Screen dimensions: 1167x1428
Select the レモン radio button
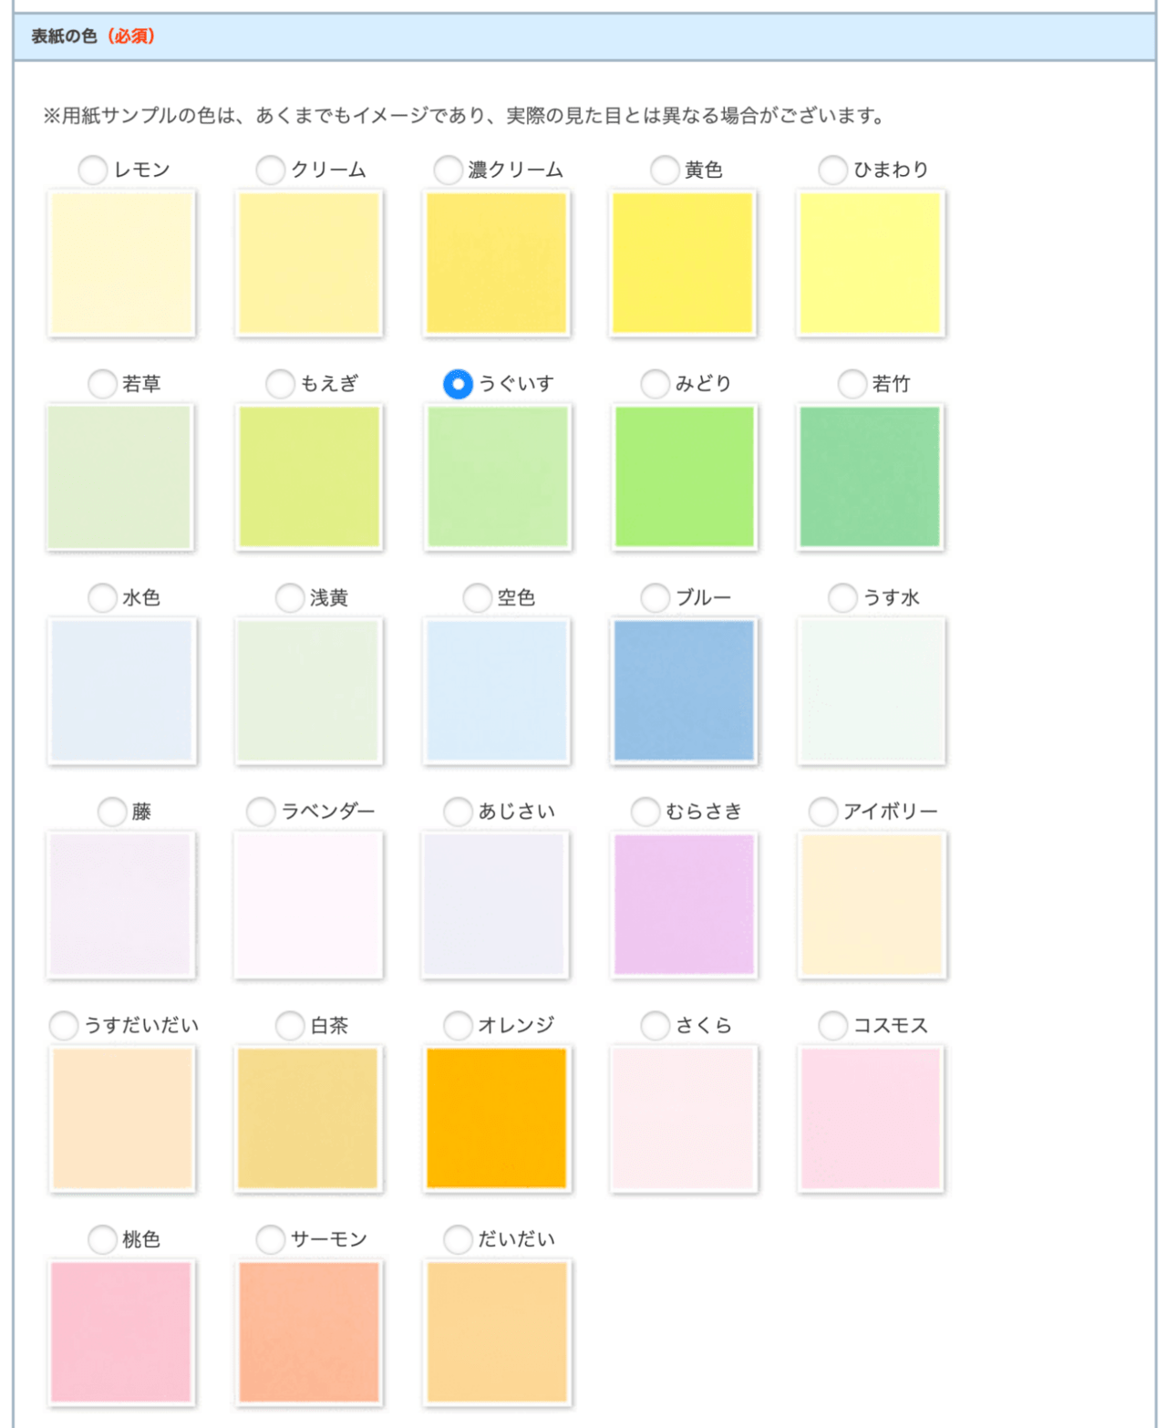pos(93,170)
